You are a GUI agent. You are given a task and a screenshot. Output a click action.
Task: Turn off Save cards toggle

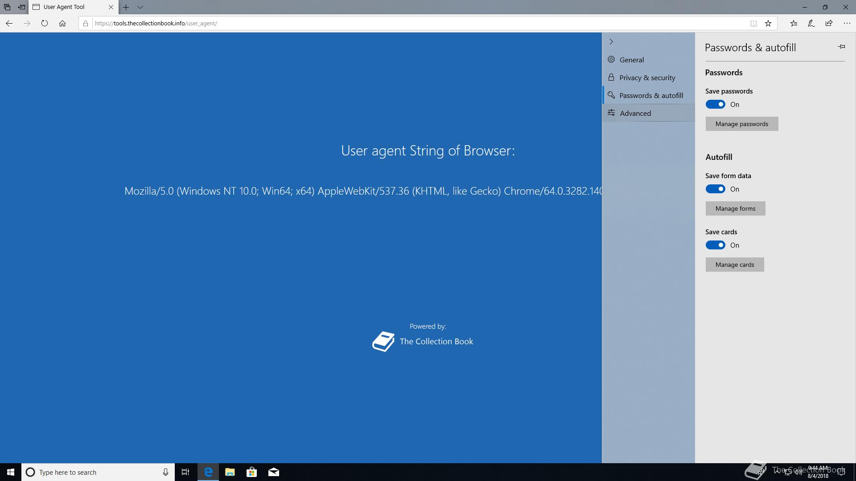[x=715, y=245]
